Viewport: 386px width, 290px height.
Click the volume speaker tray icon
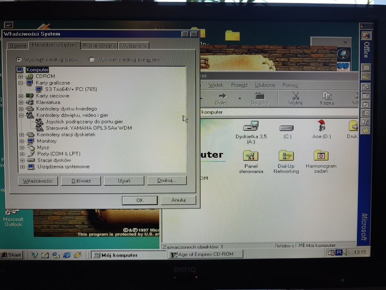(x=346, y=252)
